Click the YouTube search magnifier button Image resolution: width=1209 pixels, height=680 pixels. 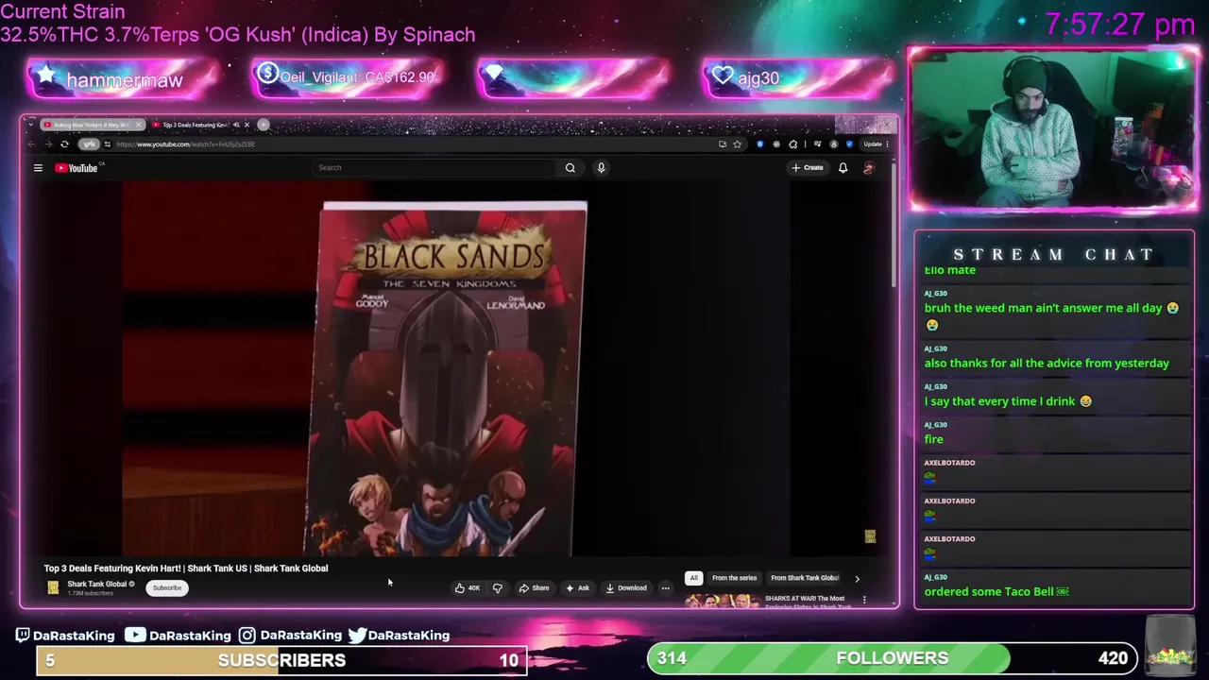pos(570,168)
